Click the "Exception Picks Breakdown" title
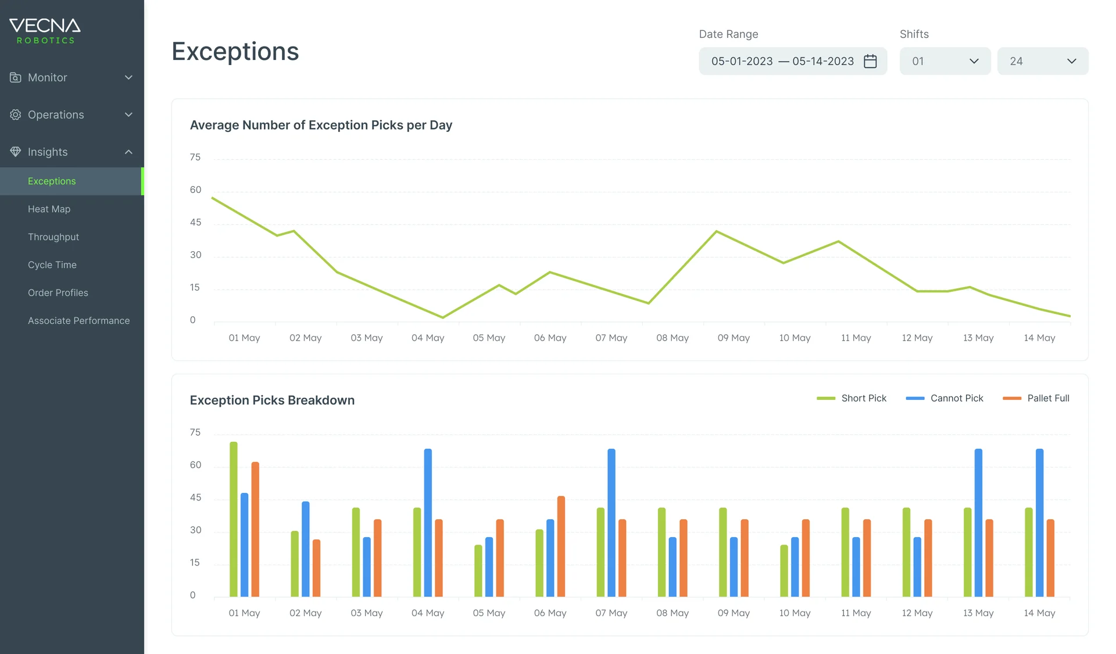Screen dimensions: 1116x654 272,400
